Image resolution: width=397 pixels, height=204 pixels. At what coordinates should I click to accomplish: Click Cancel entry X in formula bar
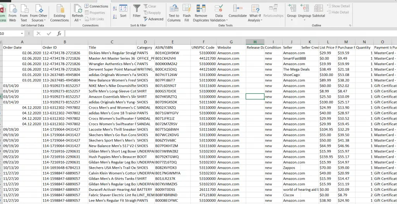(x=38, y=33)
